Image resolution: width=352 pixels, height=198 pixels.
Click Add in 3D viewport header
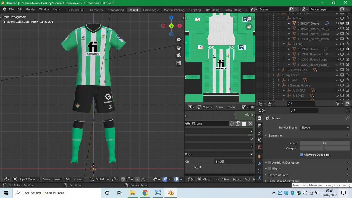(68, 179)
